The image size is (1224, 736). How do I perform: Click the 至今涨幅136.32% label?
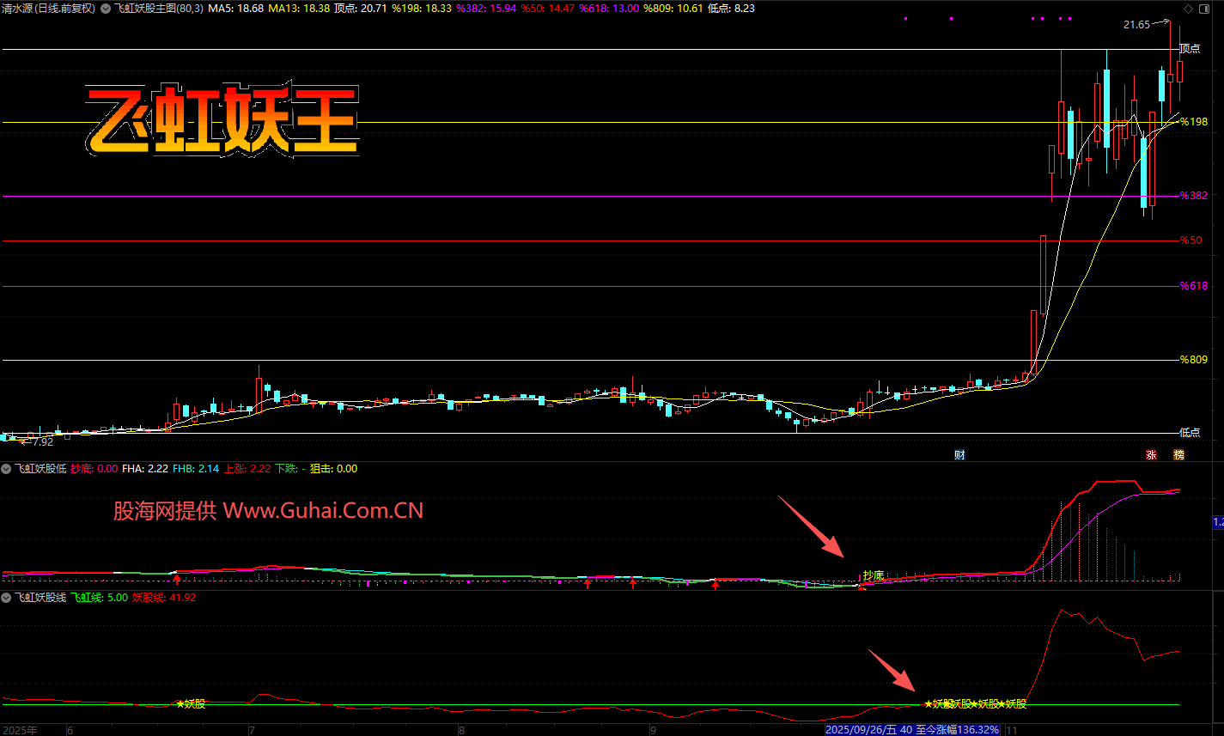coord(957,729)
